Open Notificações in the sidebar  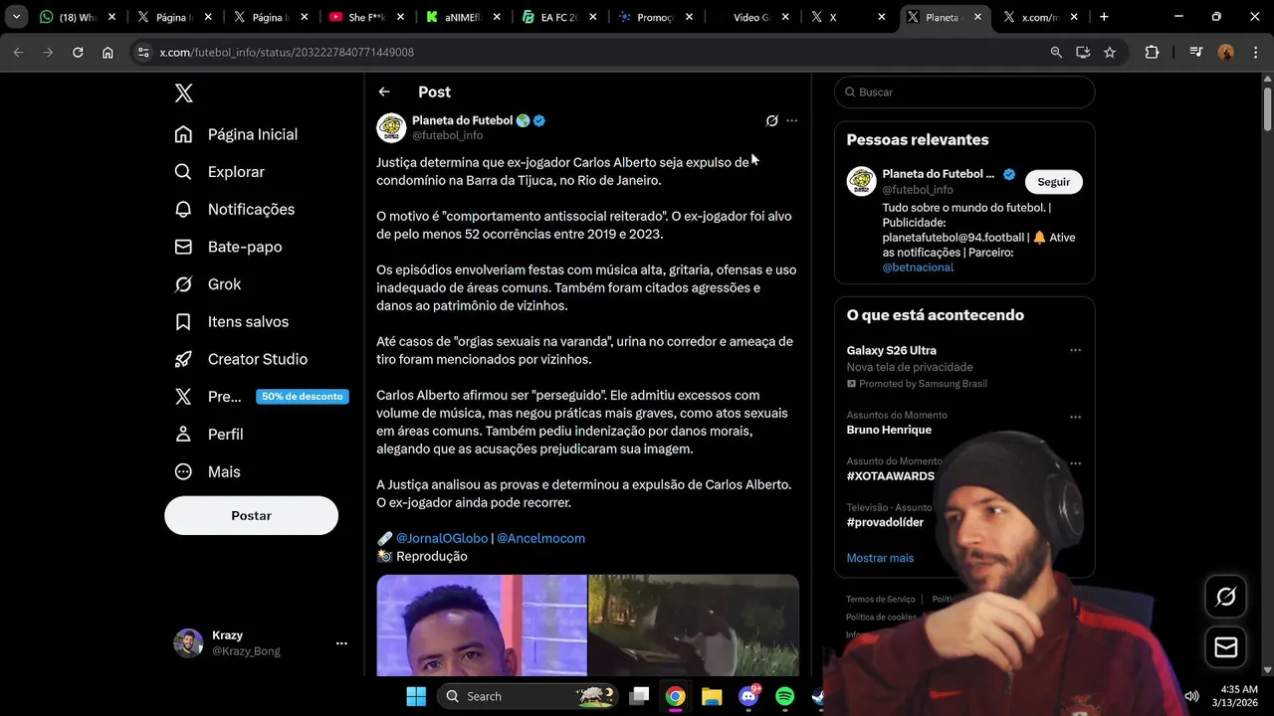tap(234, 210)
